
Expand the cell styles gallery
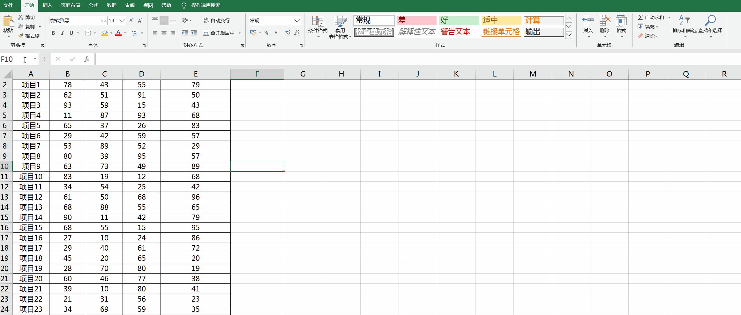569,34
